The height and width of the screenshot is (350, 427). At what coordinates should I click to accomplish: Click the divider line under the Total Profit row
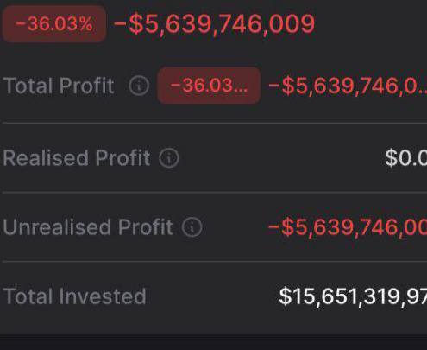[215, 123]
